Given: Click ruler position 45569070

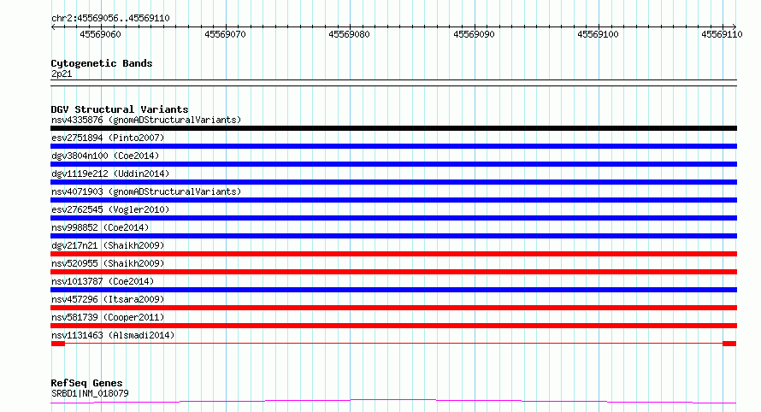Looking at the screenshot, I should click(225, 34).
